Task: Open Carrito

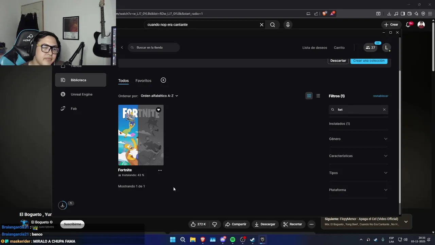Action: (x=339, y=48)
